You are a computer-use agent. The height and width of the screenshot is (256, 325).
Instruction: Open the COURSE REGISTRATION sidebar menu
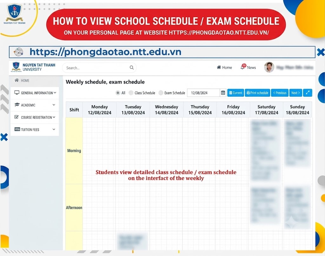(35, 117)
